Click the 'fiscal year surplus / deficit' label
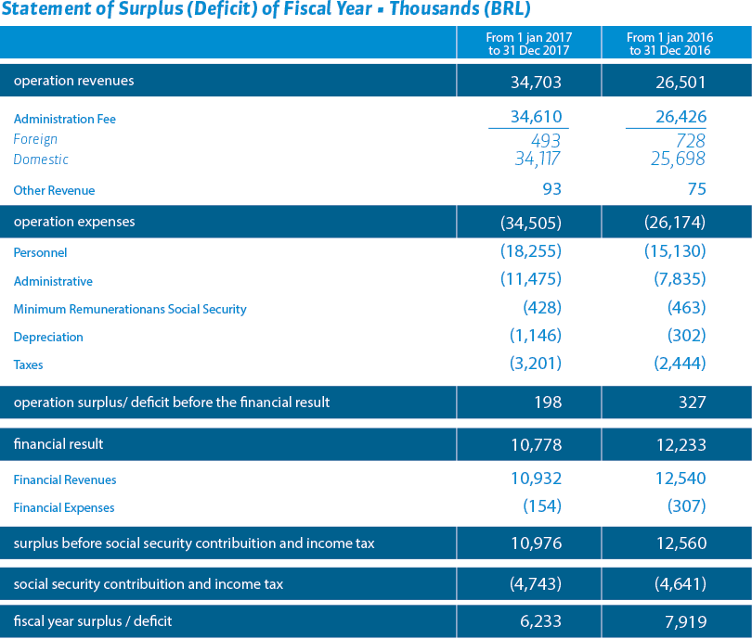This screenshot has height=639, width=752. tap(93, 621)
